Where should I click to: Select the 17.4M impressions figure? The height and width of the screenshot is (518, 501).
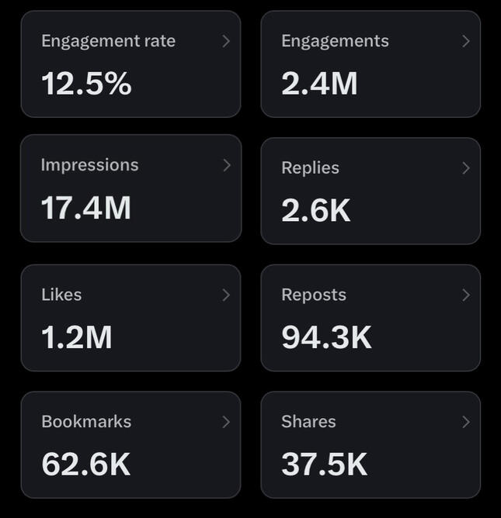(86, 208)
